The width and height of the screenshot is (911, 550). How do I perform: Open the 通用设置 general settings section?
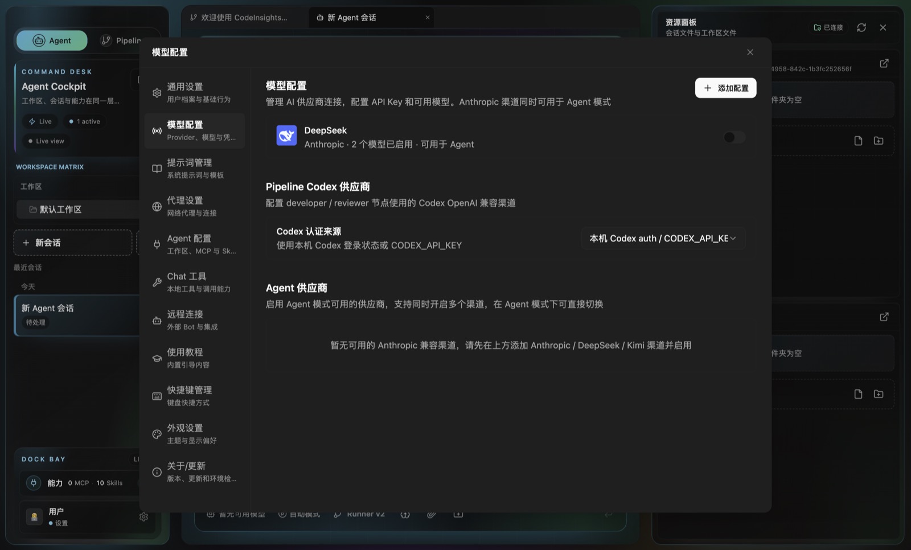(195, 92)
